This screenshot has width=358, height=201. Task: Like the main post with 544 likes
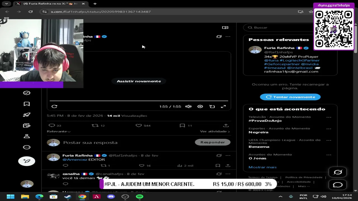tap(138, 126)
